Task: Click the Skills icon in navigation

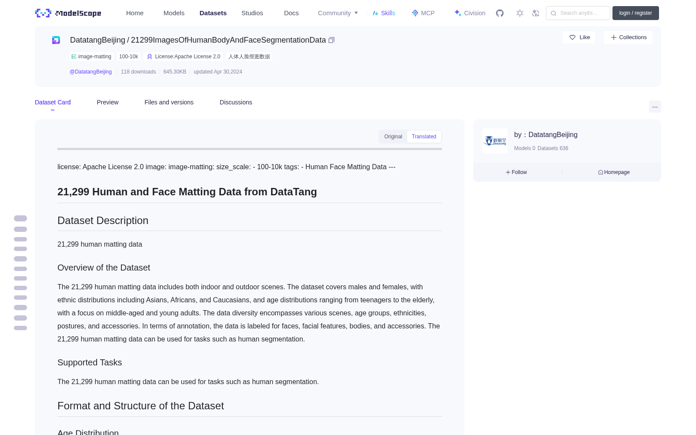Action: 375,13
